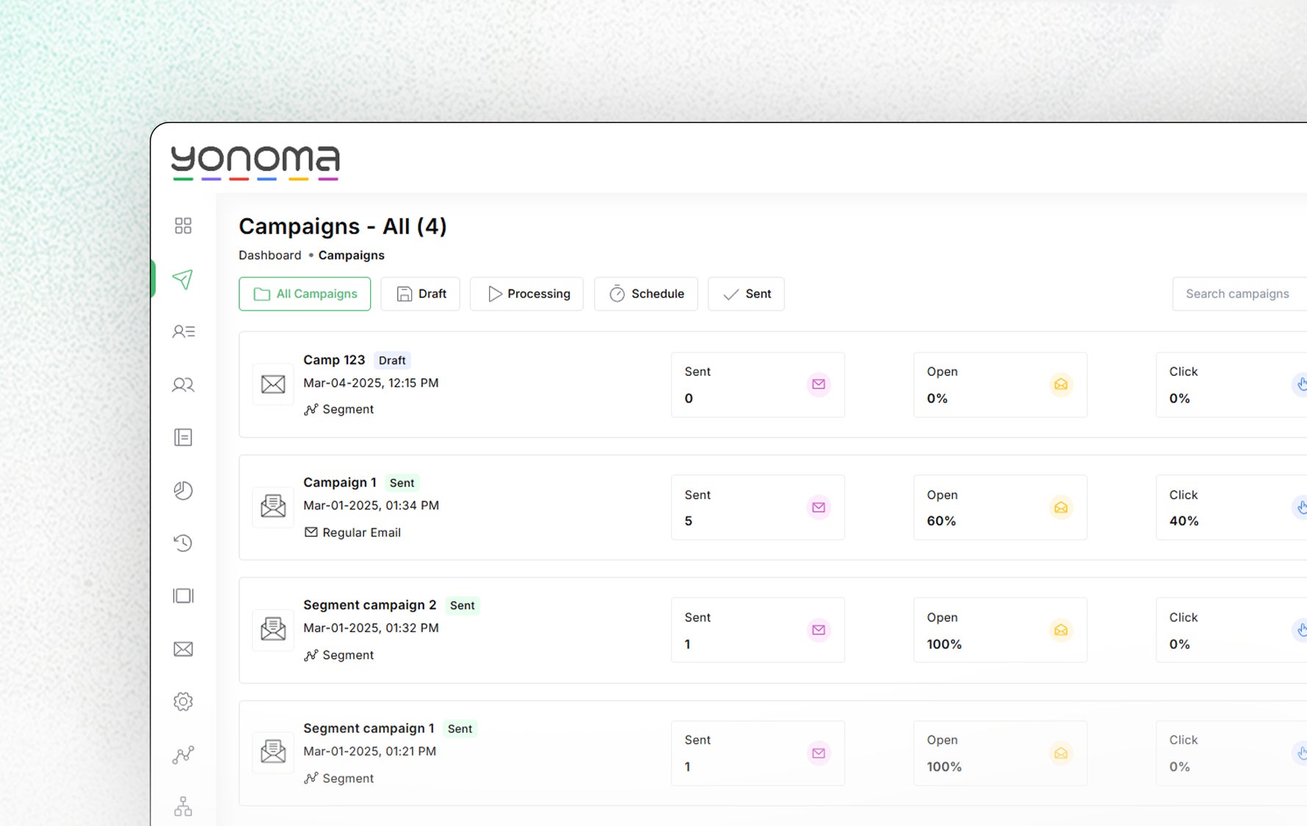Open the Segment campaign 2 entry
The height and width of the screenshot is (826, 1307).
click(x=369, y=605)
